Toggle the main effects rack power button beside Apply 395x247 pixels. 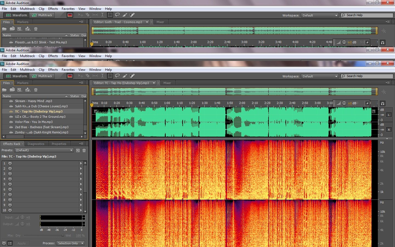[4, 243]
